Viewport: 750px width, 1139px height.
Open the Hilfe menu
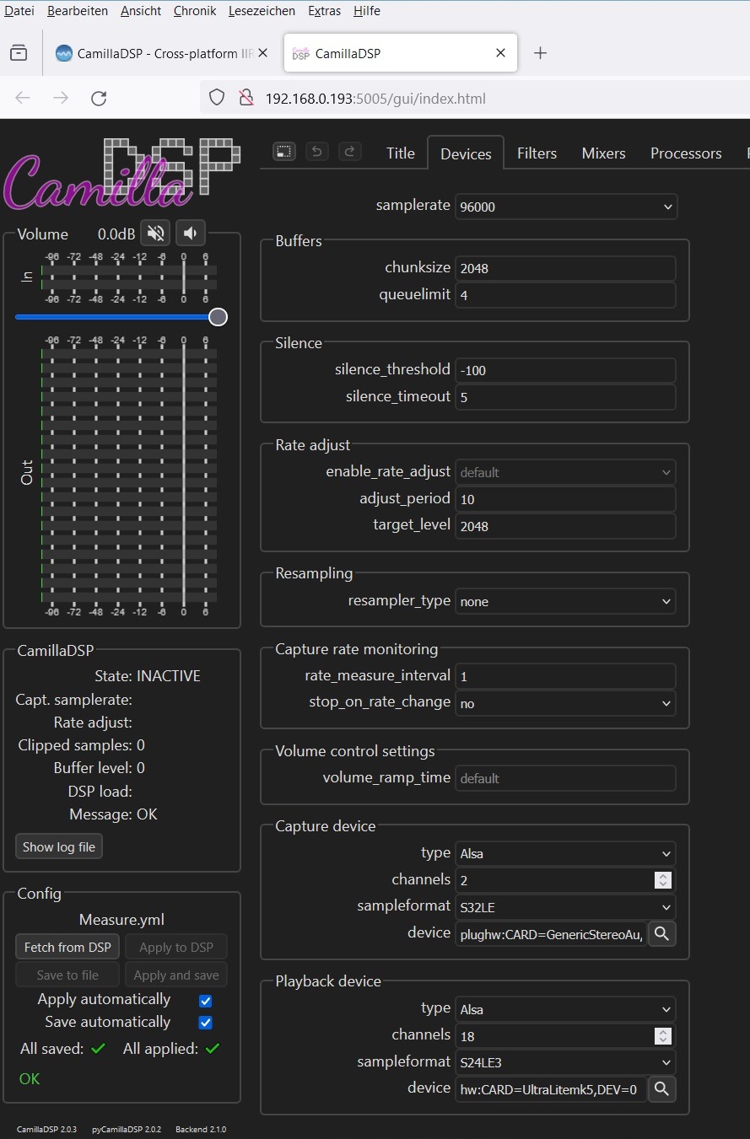pos(367,11)
